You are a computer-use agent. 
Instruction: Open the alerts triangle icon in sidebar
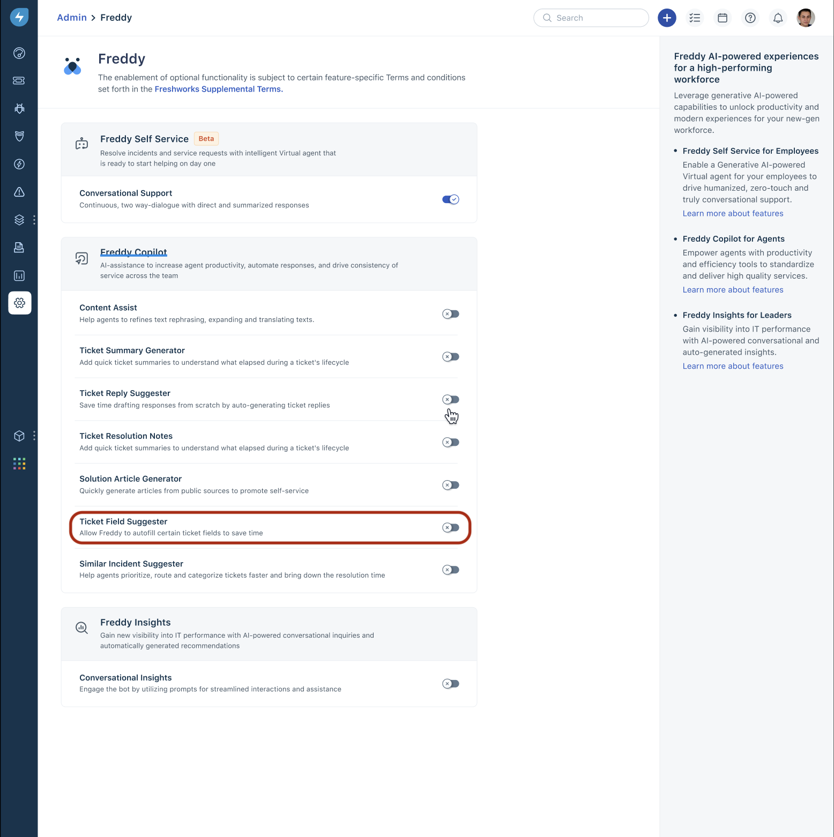click(x=19, y=192)
